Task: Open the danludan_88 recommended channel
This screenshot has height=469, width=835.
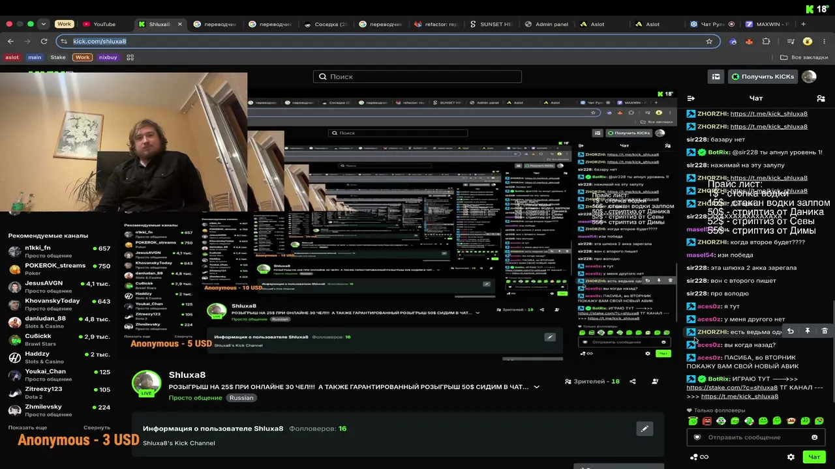Action: pyautogui.click(x=59, y=322)
